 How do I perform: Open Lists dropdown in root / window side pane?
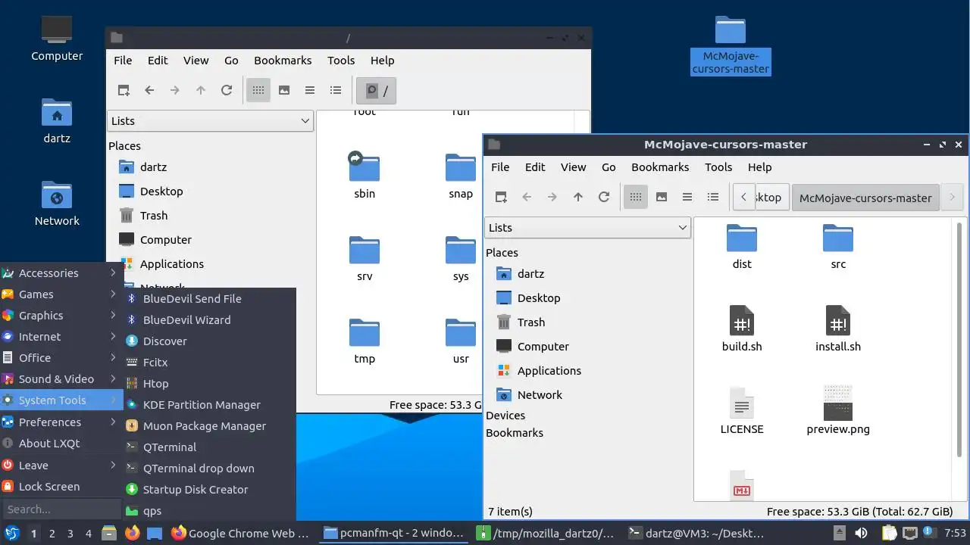210,120
